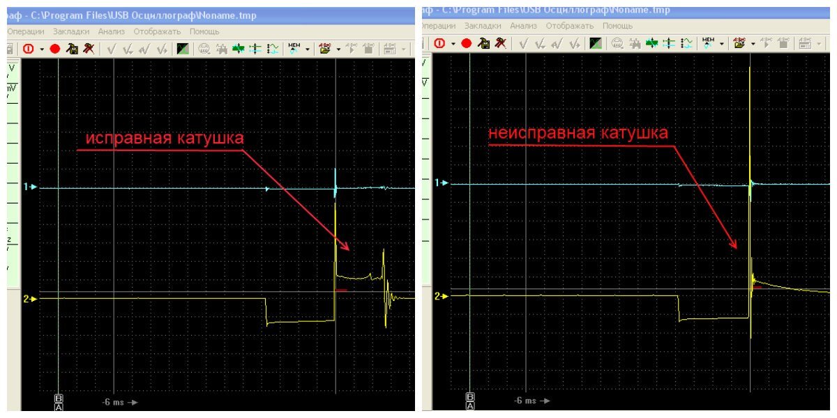Click grey magnifier zoom icon in left window
837x418 pixels.
coord(204,49)
